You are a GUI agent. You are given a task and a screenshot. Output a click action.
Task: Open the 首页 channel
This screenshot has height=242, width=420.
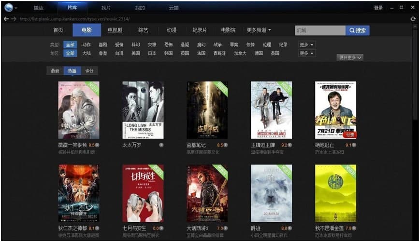(x=58, y=30)
